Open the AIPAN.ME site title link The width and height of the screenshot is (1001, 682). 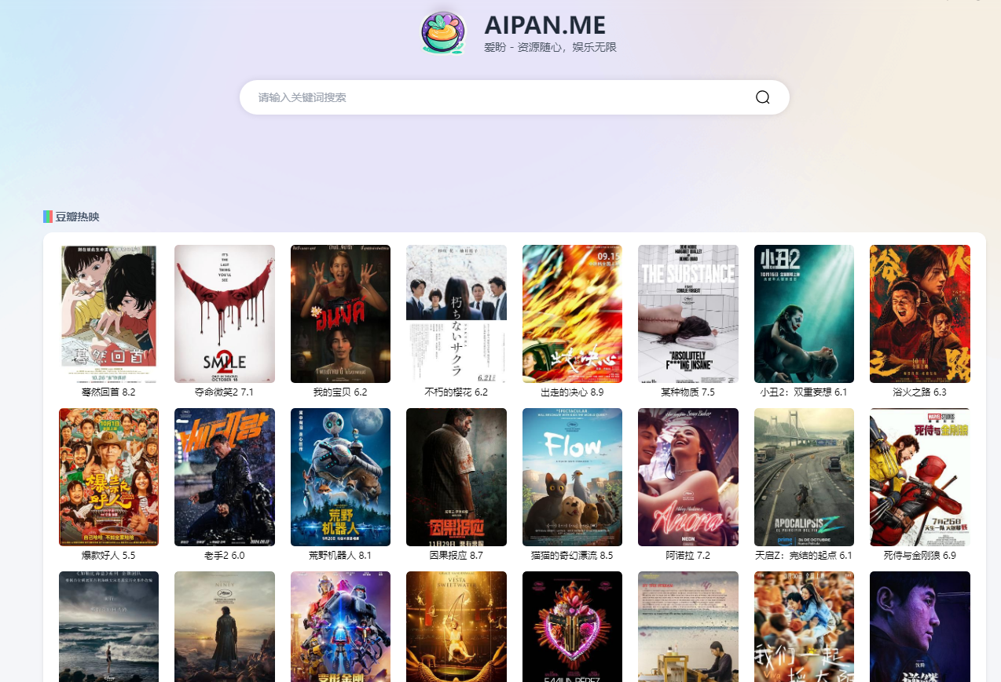[544, 25]
